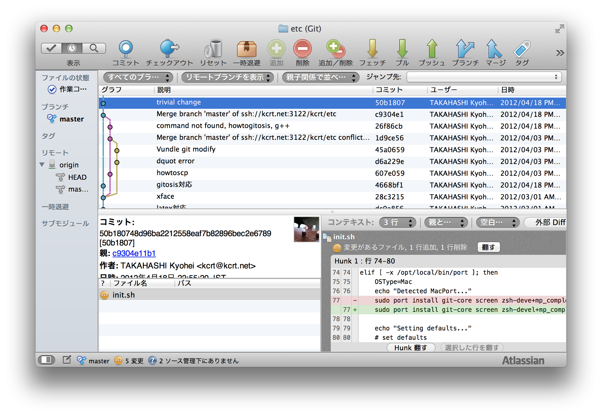Open parent commit link c9304e11b1

tap(134, 254)
